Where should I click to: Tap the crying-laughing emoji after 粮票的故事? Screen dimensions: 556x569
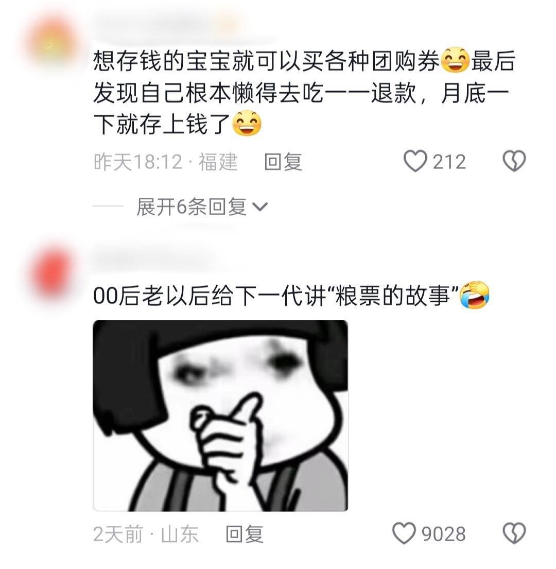475,295
